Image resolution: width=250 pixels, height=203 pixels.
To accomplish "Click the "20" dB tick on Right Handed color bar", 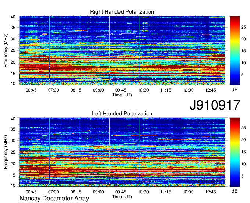I will pyautogui.click(x=243, y=39).
